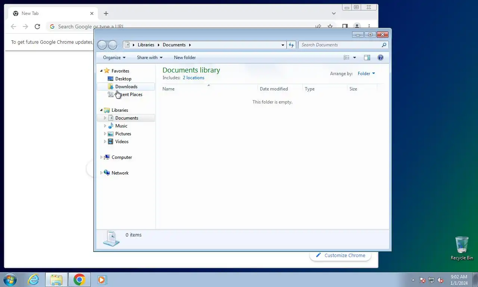478x287 pixels.
Task: Click Customize Chrome button
Action: click(x=340, y=256)
